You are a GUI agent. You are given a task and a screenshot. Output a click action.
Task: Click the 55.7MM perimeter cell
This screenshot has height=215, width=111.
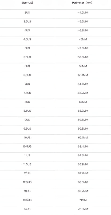83,93
